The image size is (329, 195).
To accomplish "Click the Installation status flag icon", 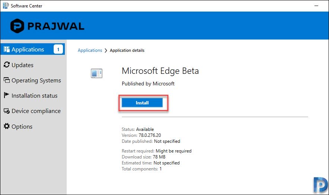I will pyautogui.click(x=6, y=95).
